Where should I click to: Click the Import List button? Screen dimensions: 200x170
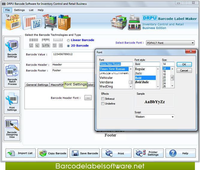pyautogui.click(x=21, y=153)
